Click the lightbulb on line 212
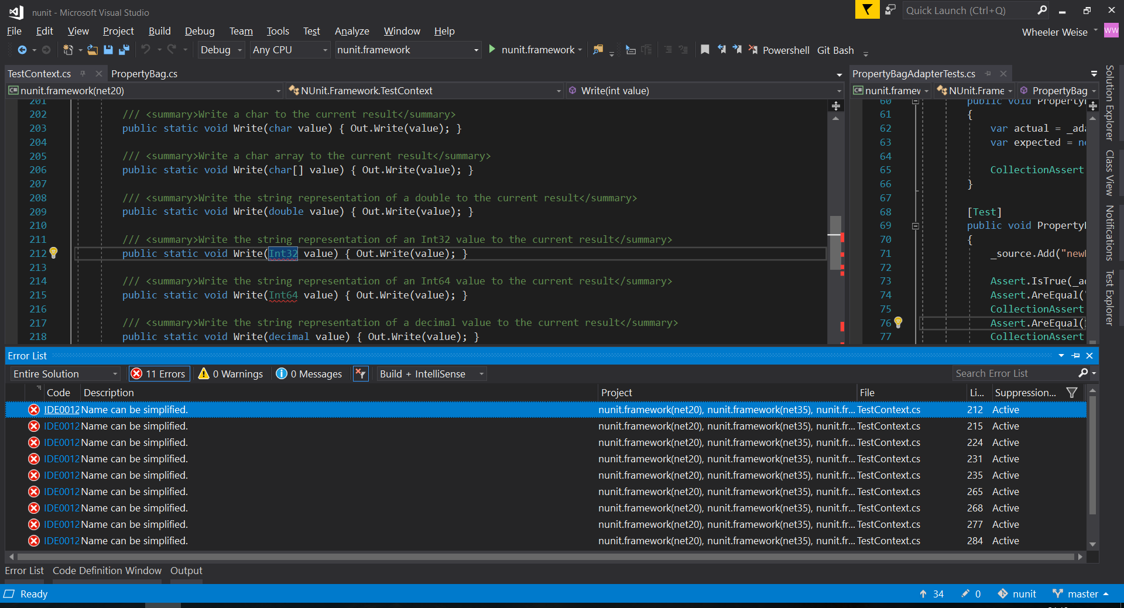The height and width of the screenshot is (608, 1124). tap(53, 253)
